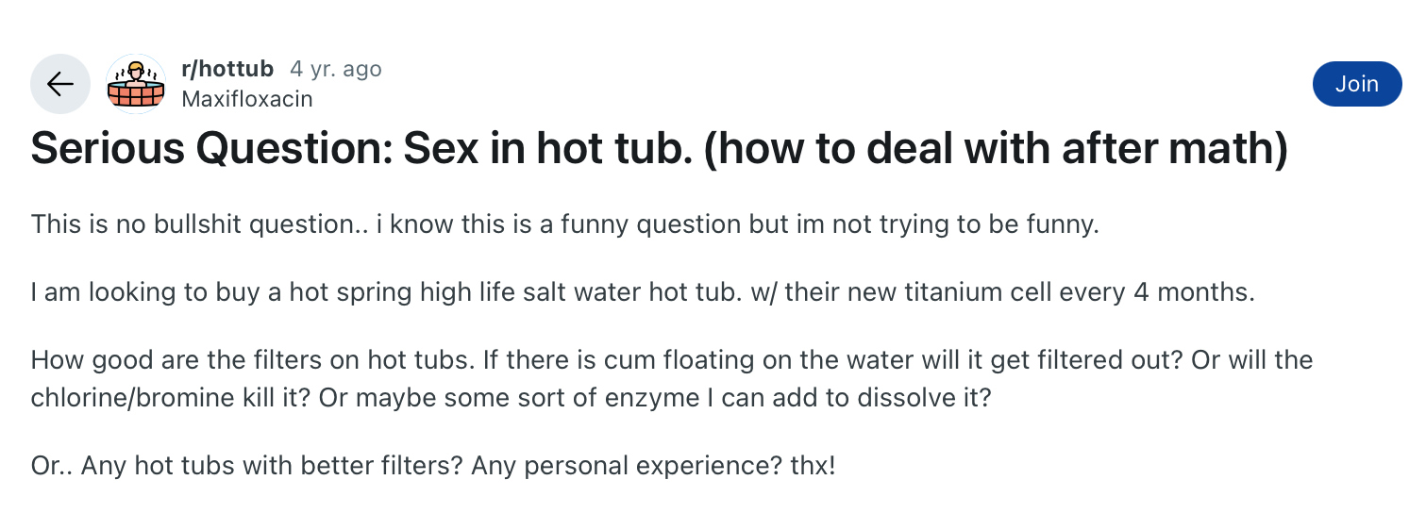1426x513 pixels.
Task: Click the '4 yr. ago' post timestamp
Action: [x=336, y=69]
